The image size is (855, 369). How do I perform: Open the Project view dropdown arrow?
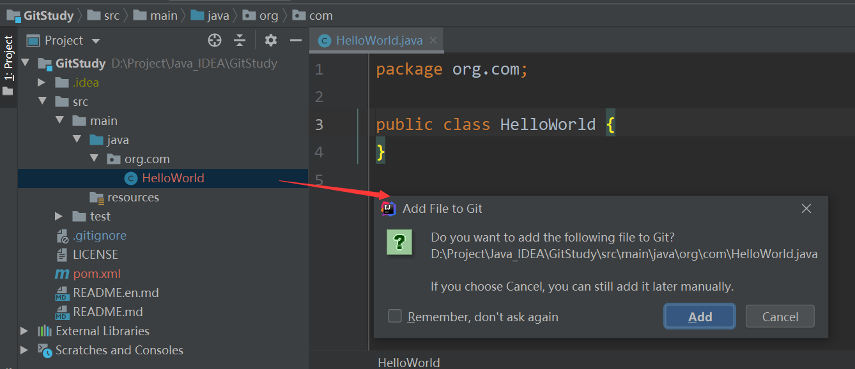96,41
